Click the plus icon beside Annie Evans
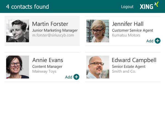165x124 pixels. click(76, 77)
